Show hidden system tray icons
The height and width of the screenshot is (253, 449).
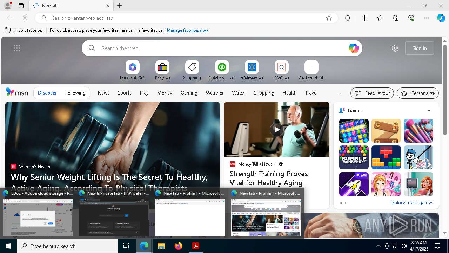click(378, 246)
